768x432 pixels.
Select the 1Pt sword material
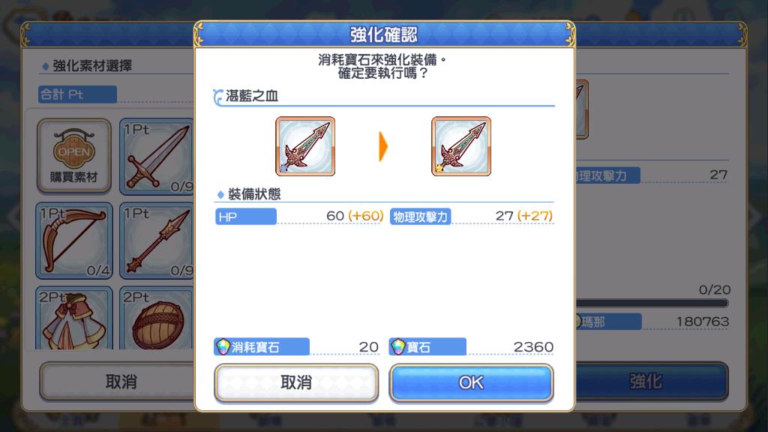click(157, 156)
